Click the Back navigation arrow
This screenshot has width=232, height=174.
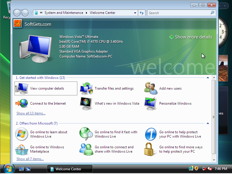tap(17, 13)
